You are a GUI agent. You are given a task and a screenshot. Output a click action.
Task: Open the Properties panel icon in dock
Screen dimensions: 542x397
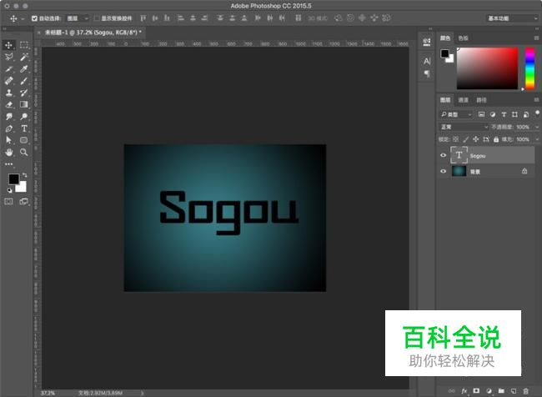tap(427, 42)
